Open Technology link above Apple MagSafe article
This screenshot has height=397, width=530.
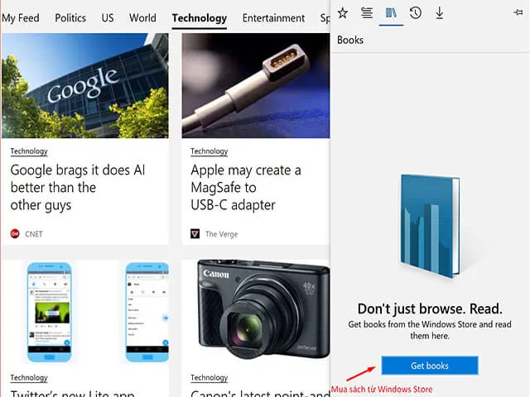(210, 151)
